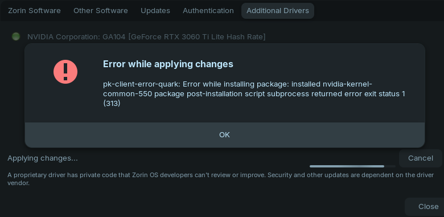Click the green status dot beside NVIDIA
Screen dimensions: 444x217
pos(16,36)
